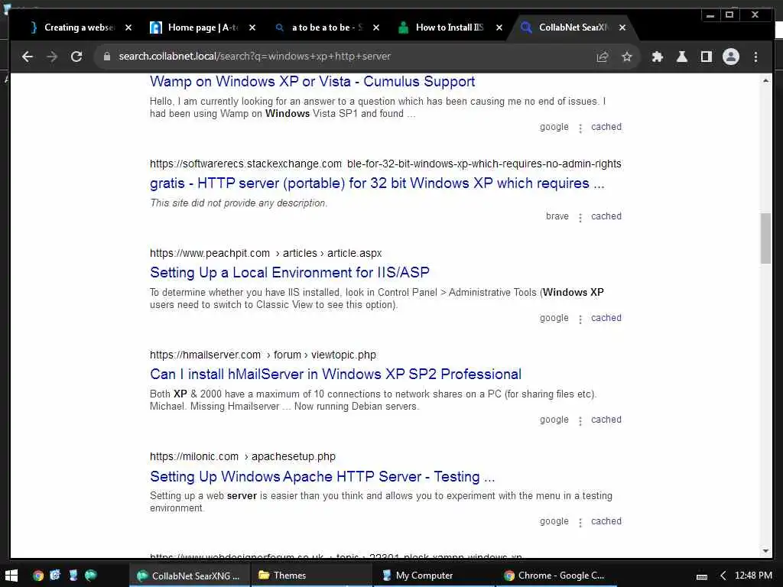Open 'gratis - HTTP server (portable)' result
The width and height of the screenshot is (783, 587).
pyautogui.click(x=377, y=183)
